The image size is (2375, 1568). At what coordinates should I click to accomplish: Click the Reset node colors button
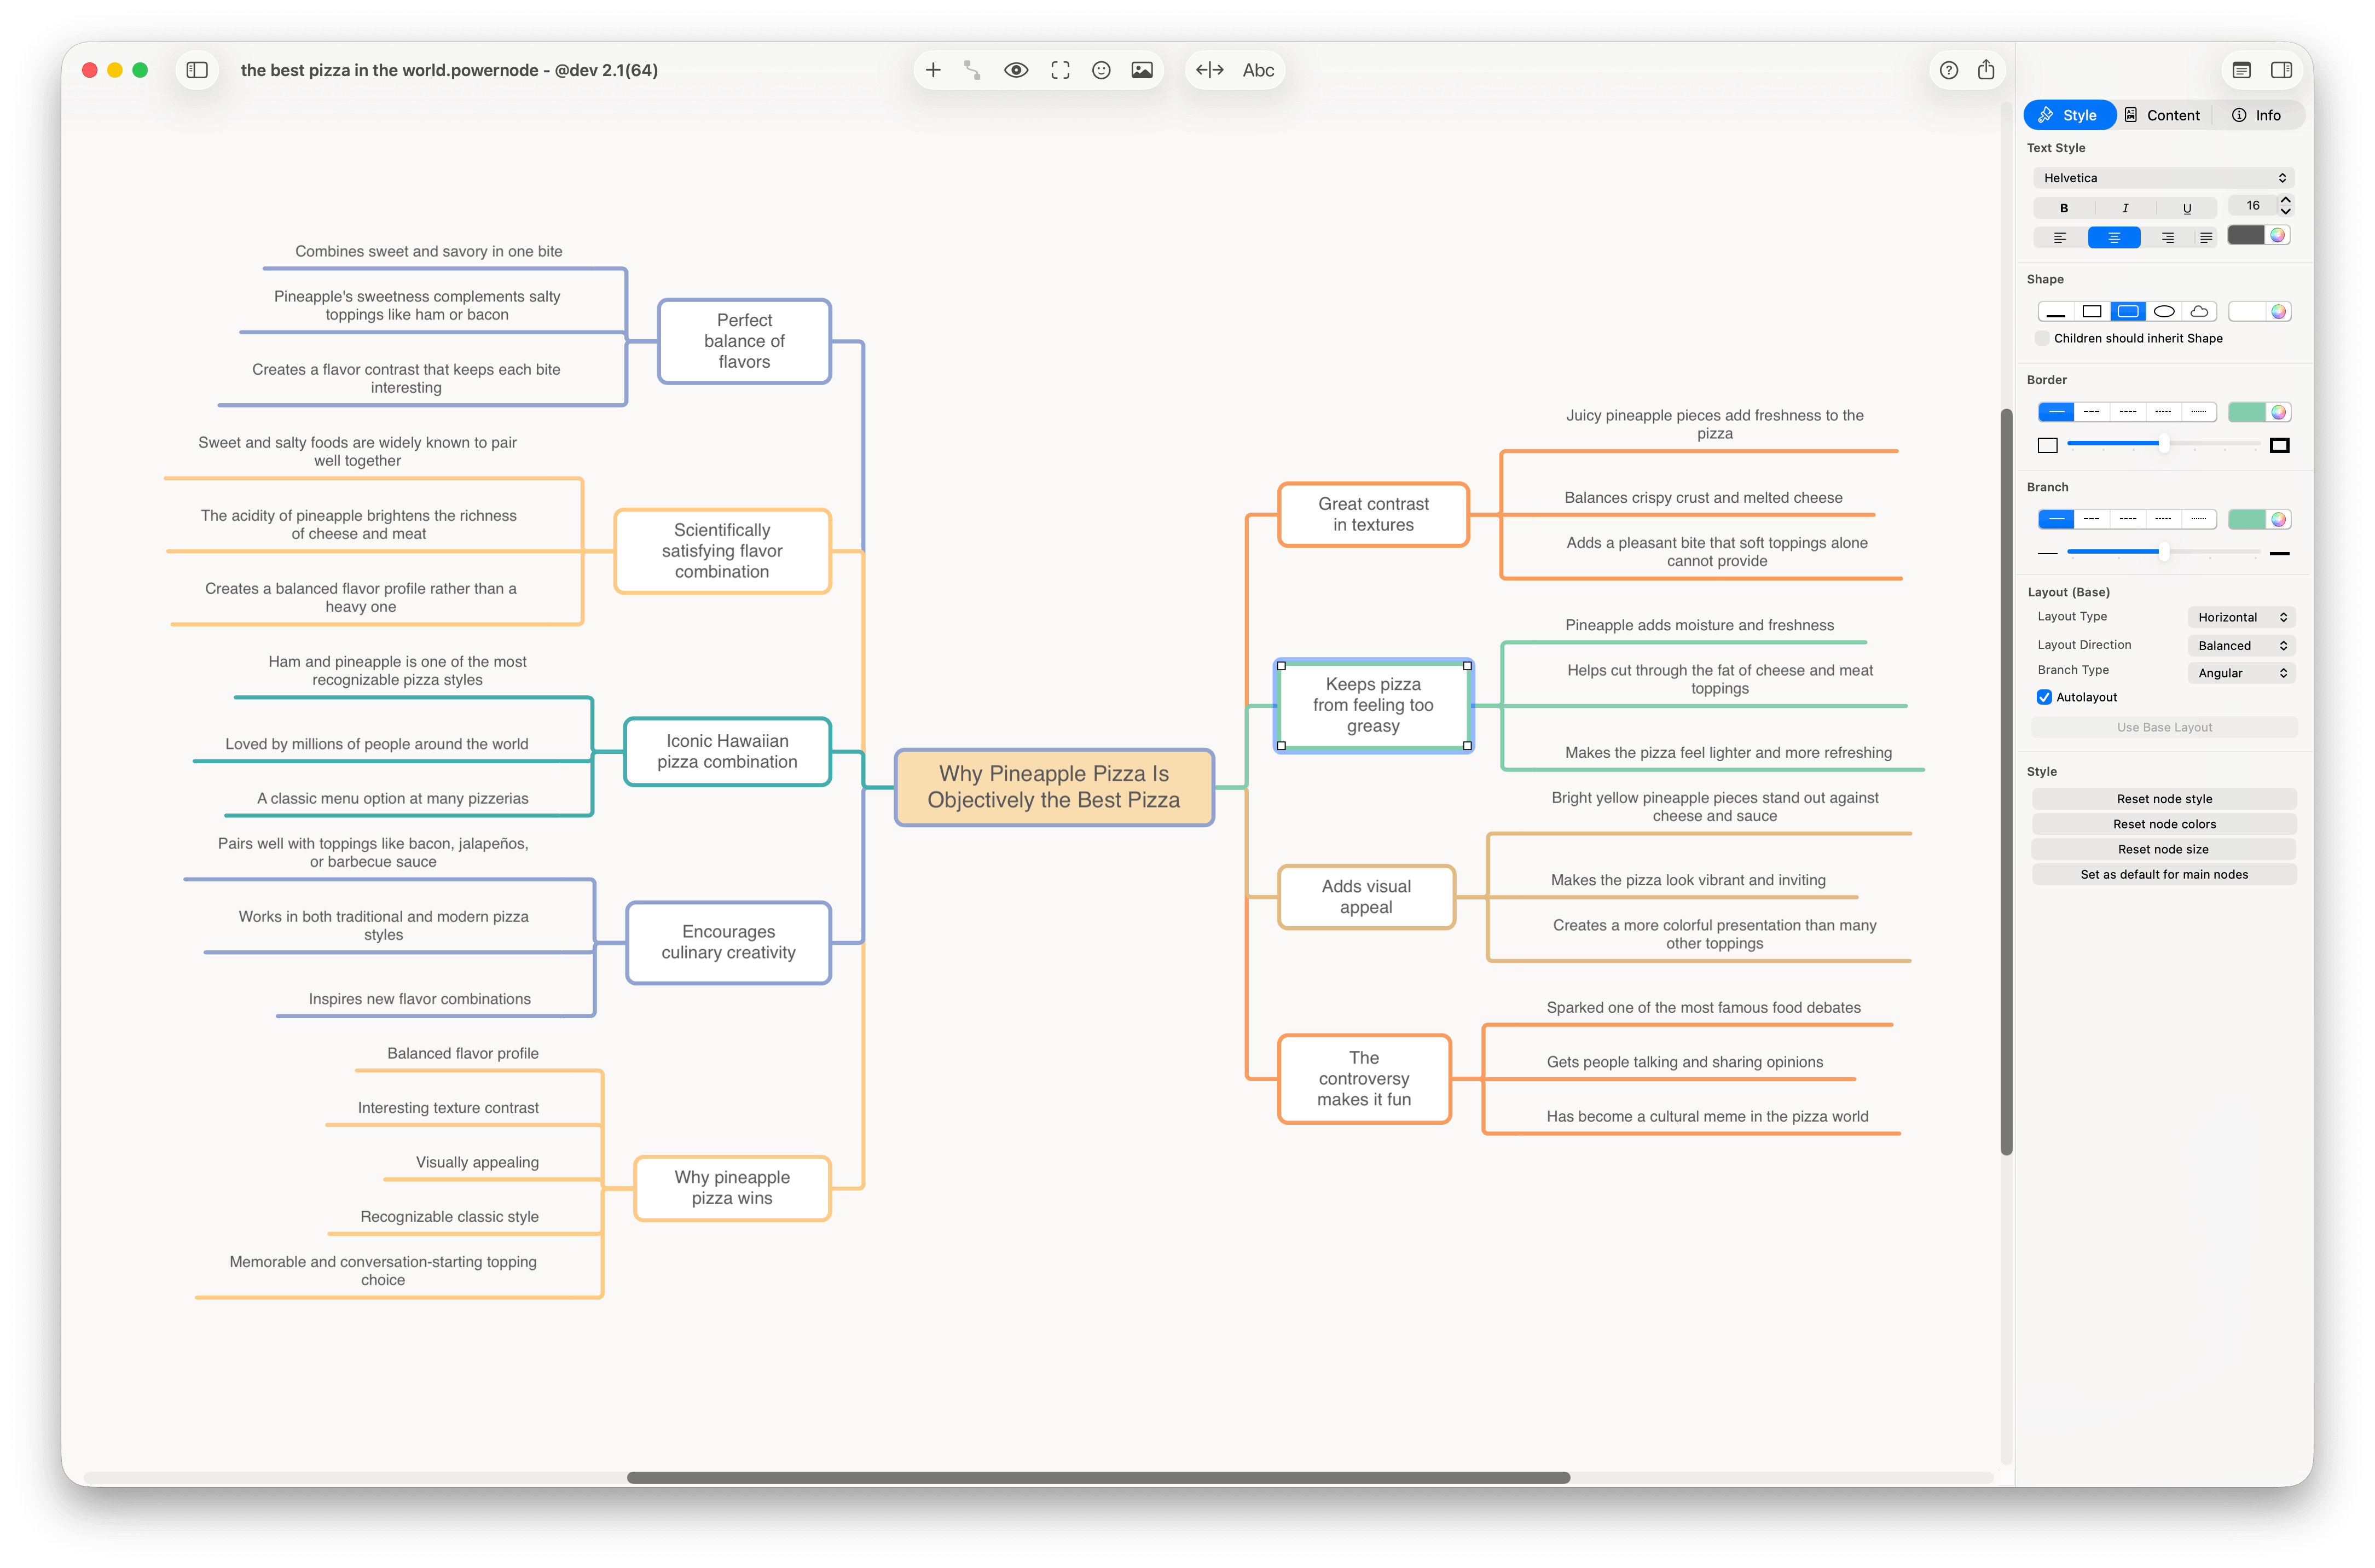[2163, 823]
